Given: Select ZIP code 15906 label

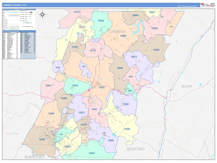Looking at the screenshot, I should point(51,113).
